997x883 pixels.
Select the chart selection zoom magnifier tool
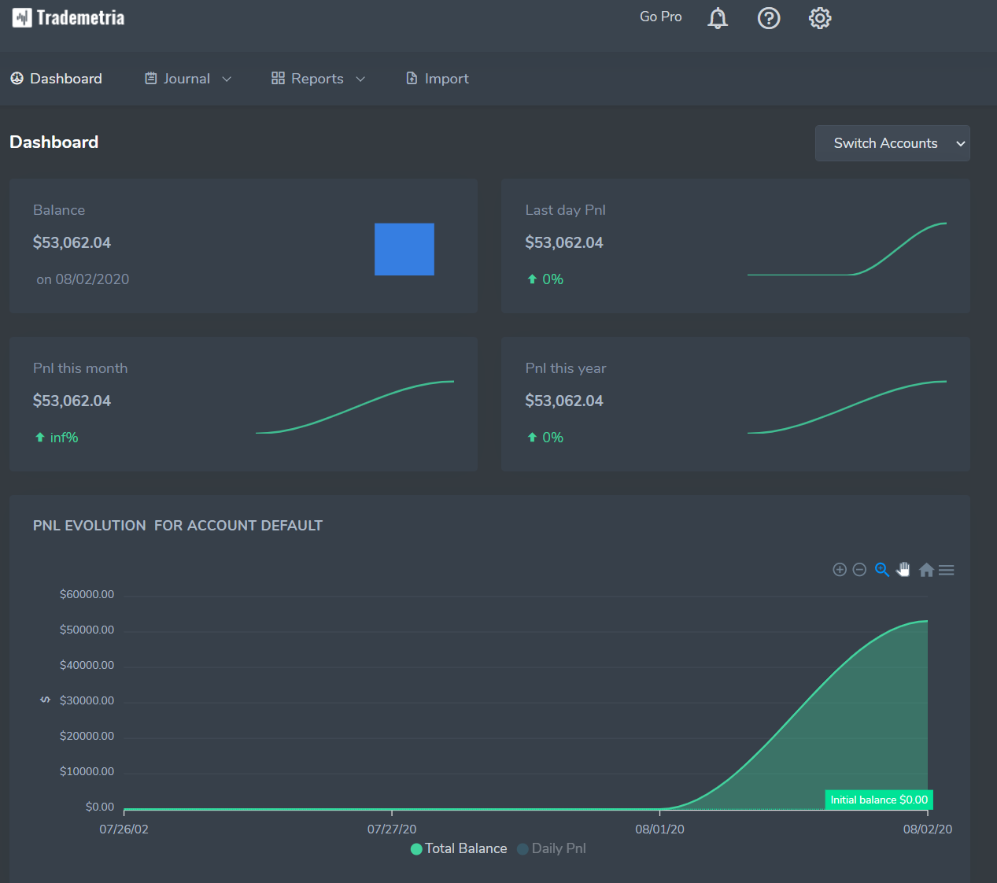(882, 570)
